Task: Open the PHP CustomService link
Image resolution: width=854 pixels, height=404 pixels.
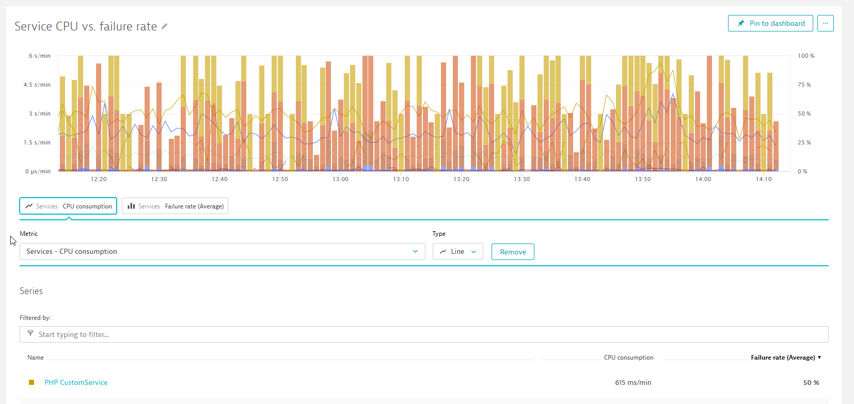Action: click(x=76, y=382)
